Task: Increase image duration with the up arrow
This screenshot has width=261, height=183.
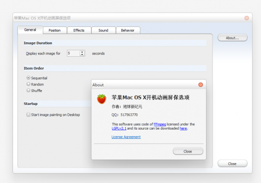Action: pos(82,52)
